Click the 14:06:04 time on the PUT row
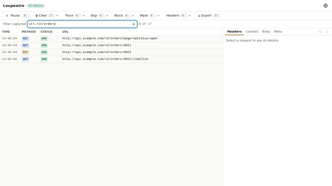Viewport: 332px width, 186px height. (10, 52)
